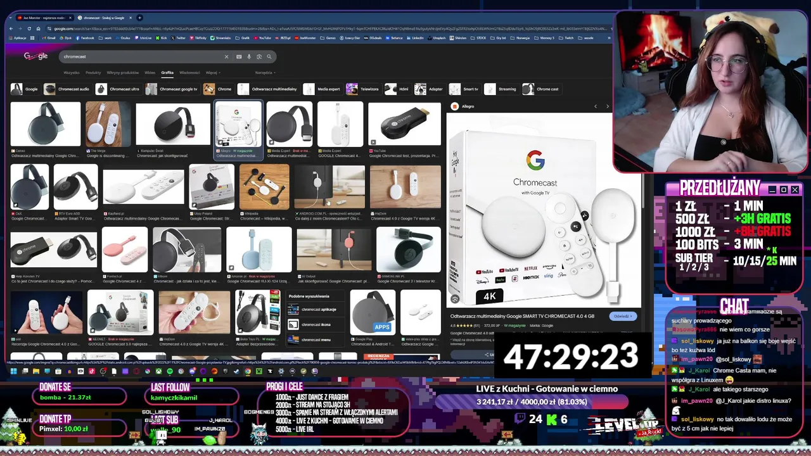Screen dimensions: 811x456
Task: Open Facebook bookmark in bookmarks bar
Action: click(x=85, y=38)
